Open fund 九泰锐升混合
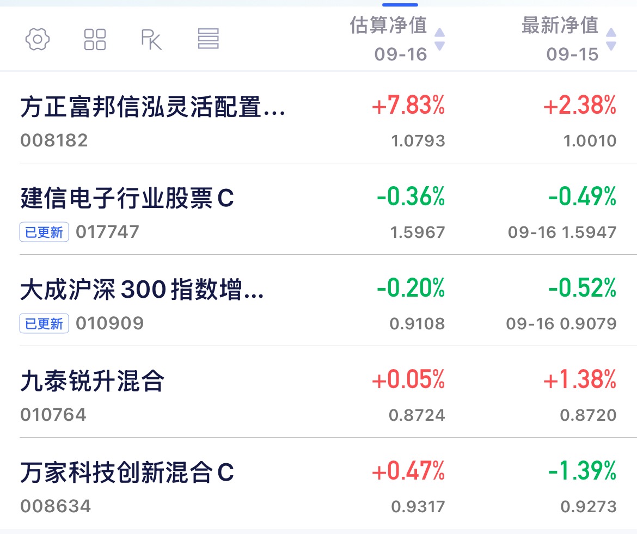Image resolution: width=637 pixels, height=534 pixels. [x=93, y=381]
